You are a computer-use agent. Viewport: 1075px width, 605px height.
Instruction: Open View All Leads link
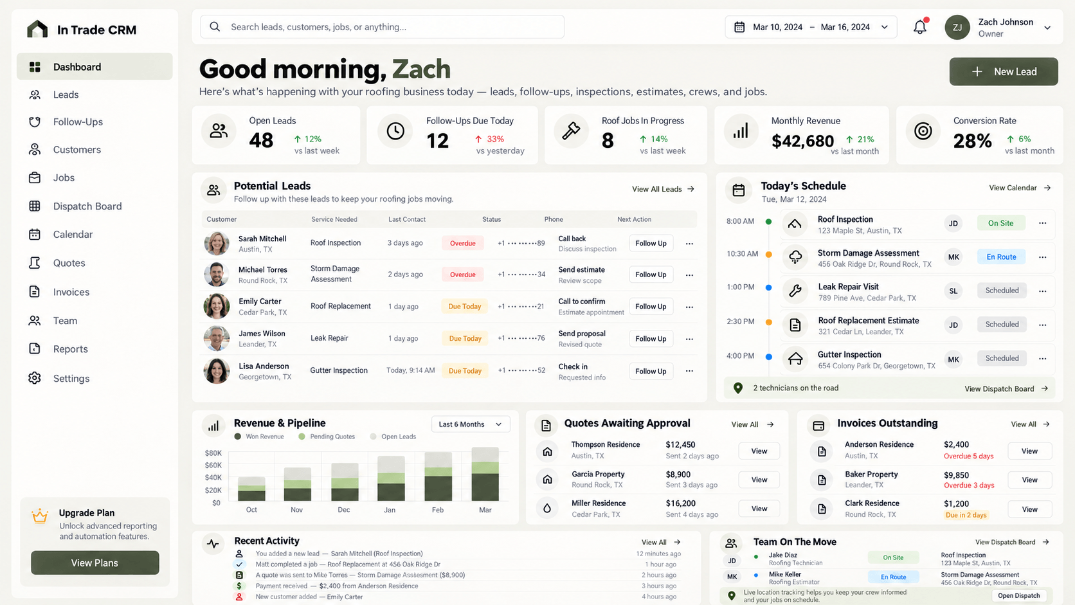pos(663,189)
